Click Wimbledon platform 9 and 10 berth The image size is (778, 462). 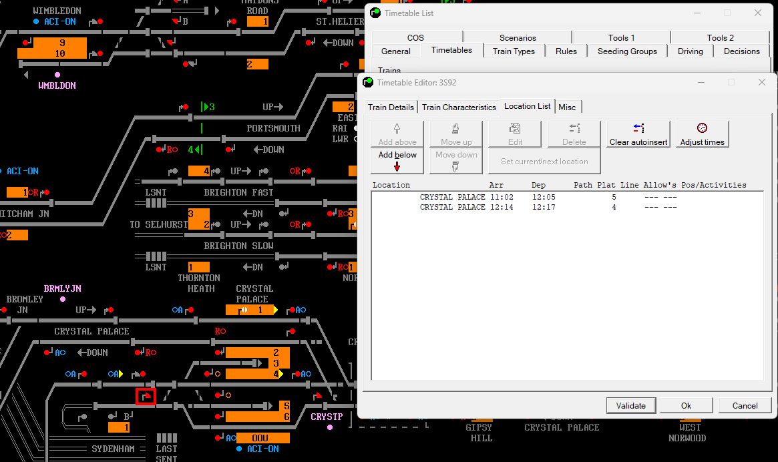coord(52,48)
